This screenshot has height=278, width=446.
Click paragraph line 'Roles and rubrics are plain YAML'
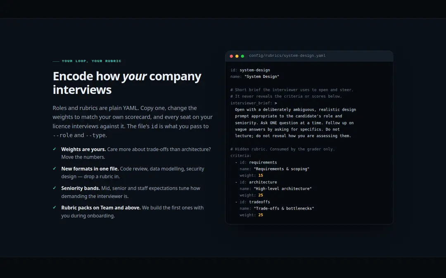[x=125, y=108]
